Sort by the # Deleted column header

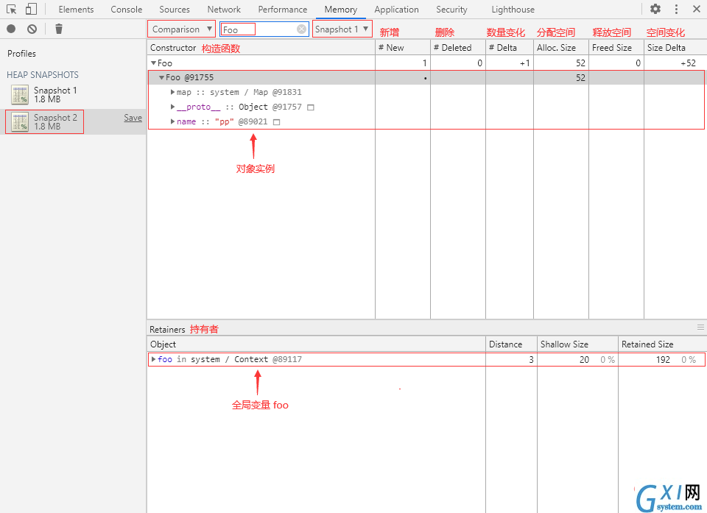(458, 47)
